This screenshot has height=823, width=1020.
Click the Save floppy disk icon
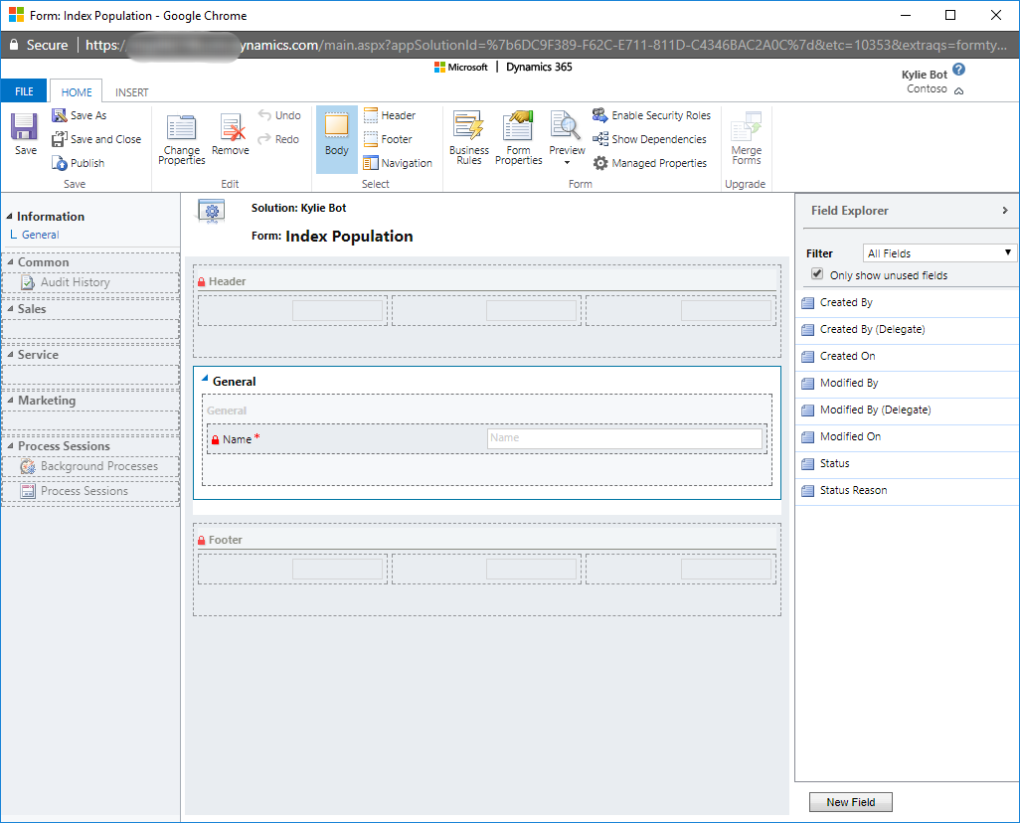coord(25,127)
